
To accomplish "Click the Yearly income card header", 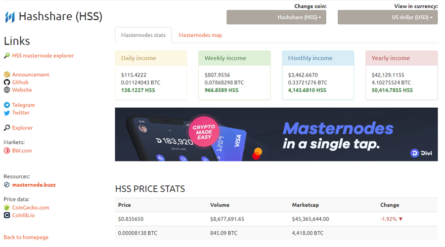I will tap(401, 58).
